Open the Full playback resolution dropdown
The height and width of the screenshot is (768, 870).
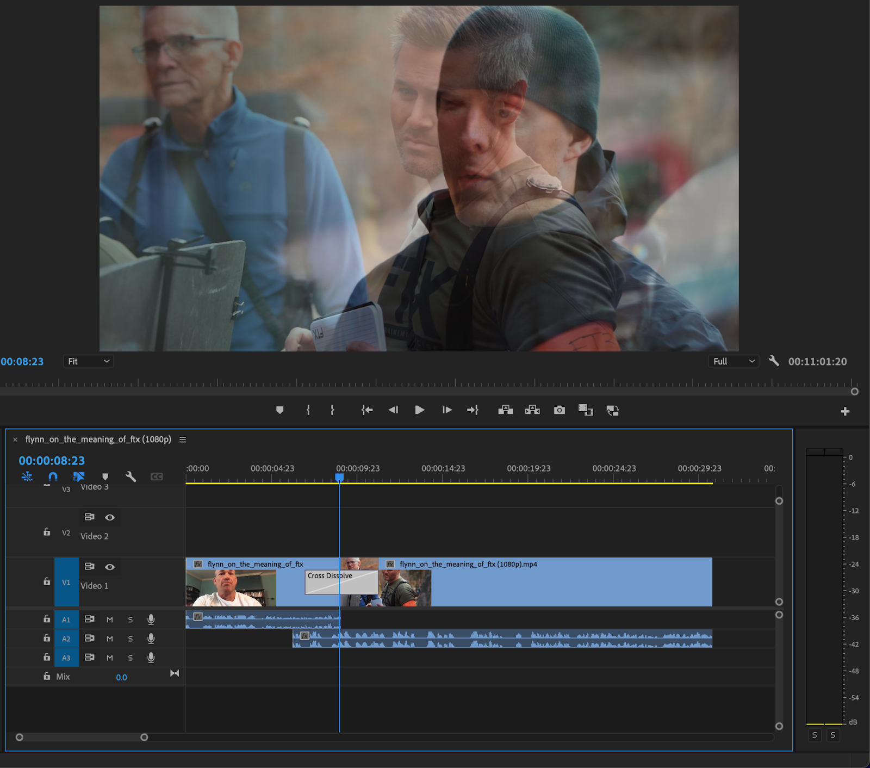click(734, 361)
